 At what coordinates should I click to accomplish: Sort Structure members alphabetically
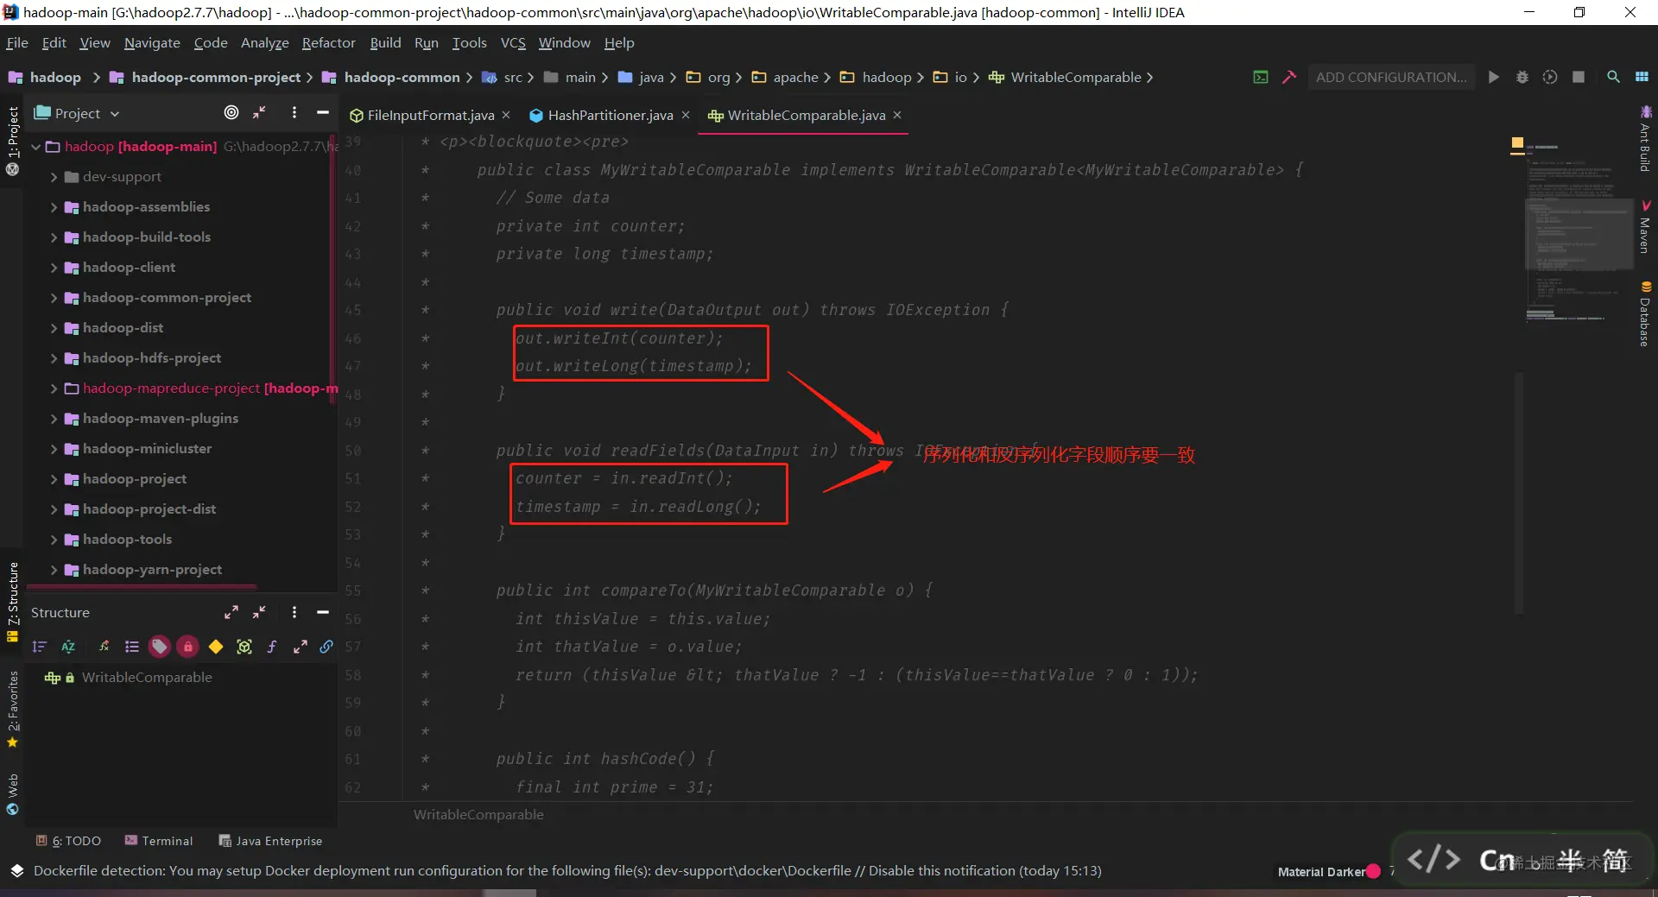point(68,647)
